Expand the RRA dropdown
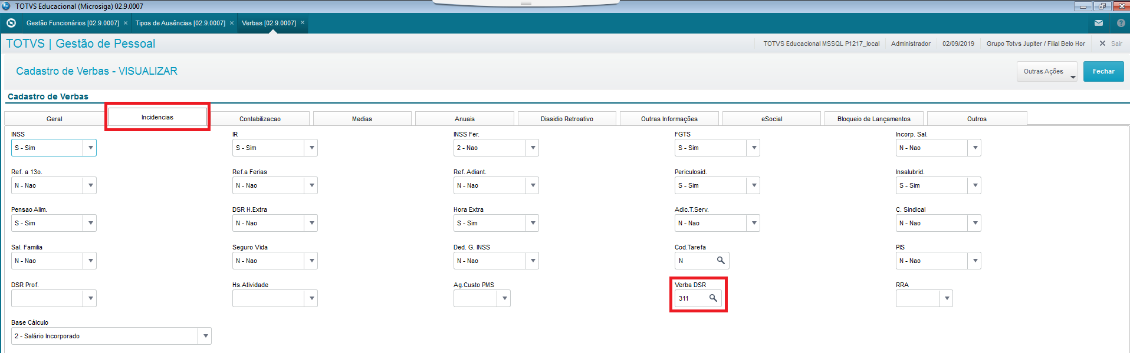This screenshot has height=353, width=1130. (947, 298)
